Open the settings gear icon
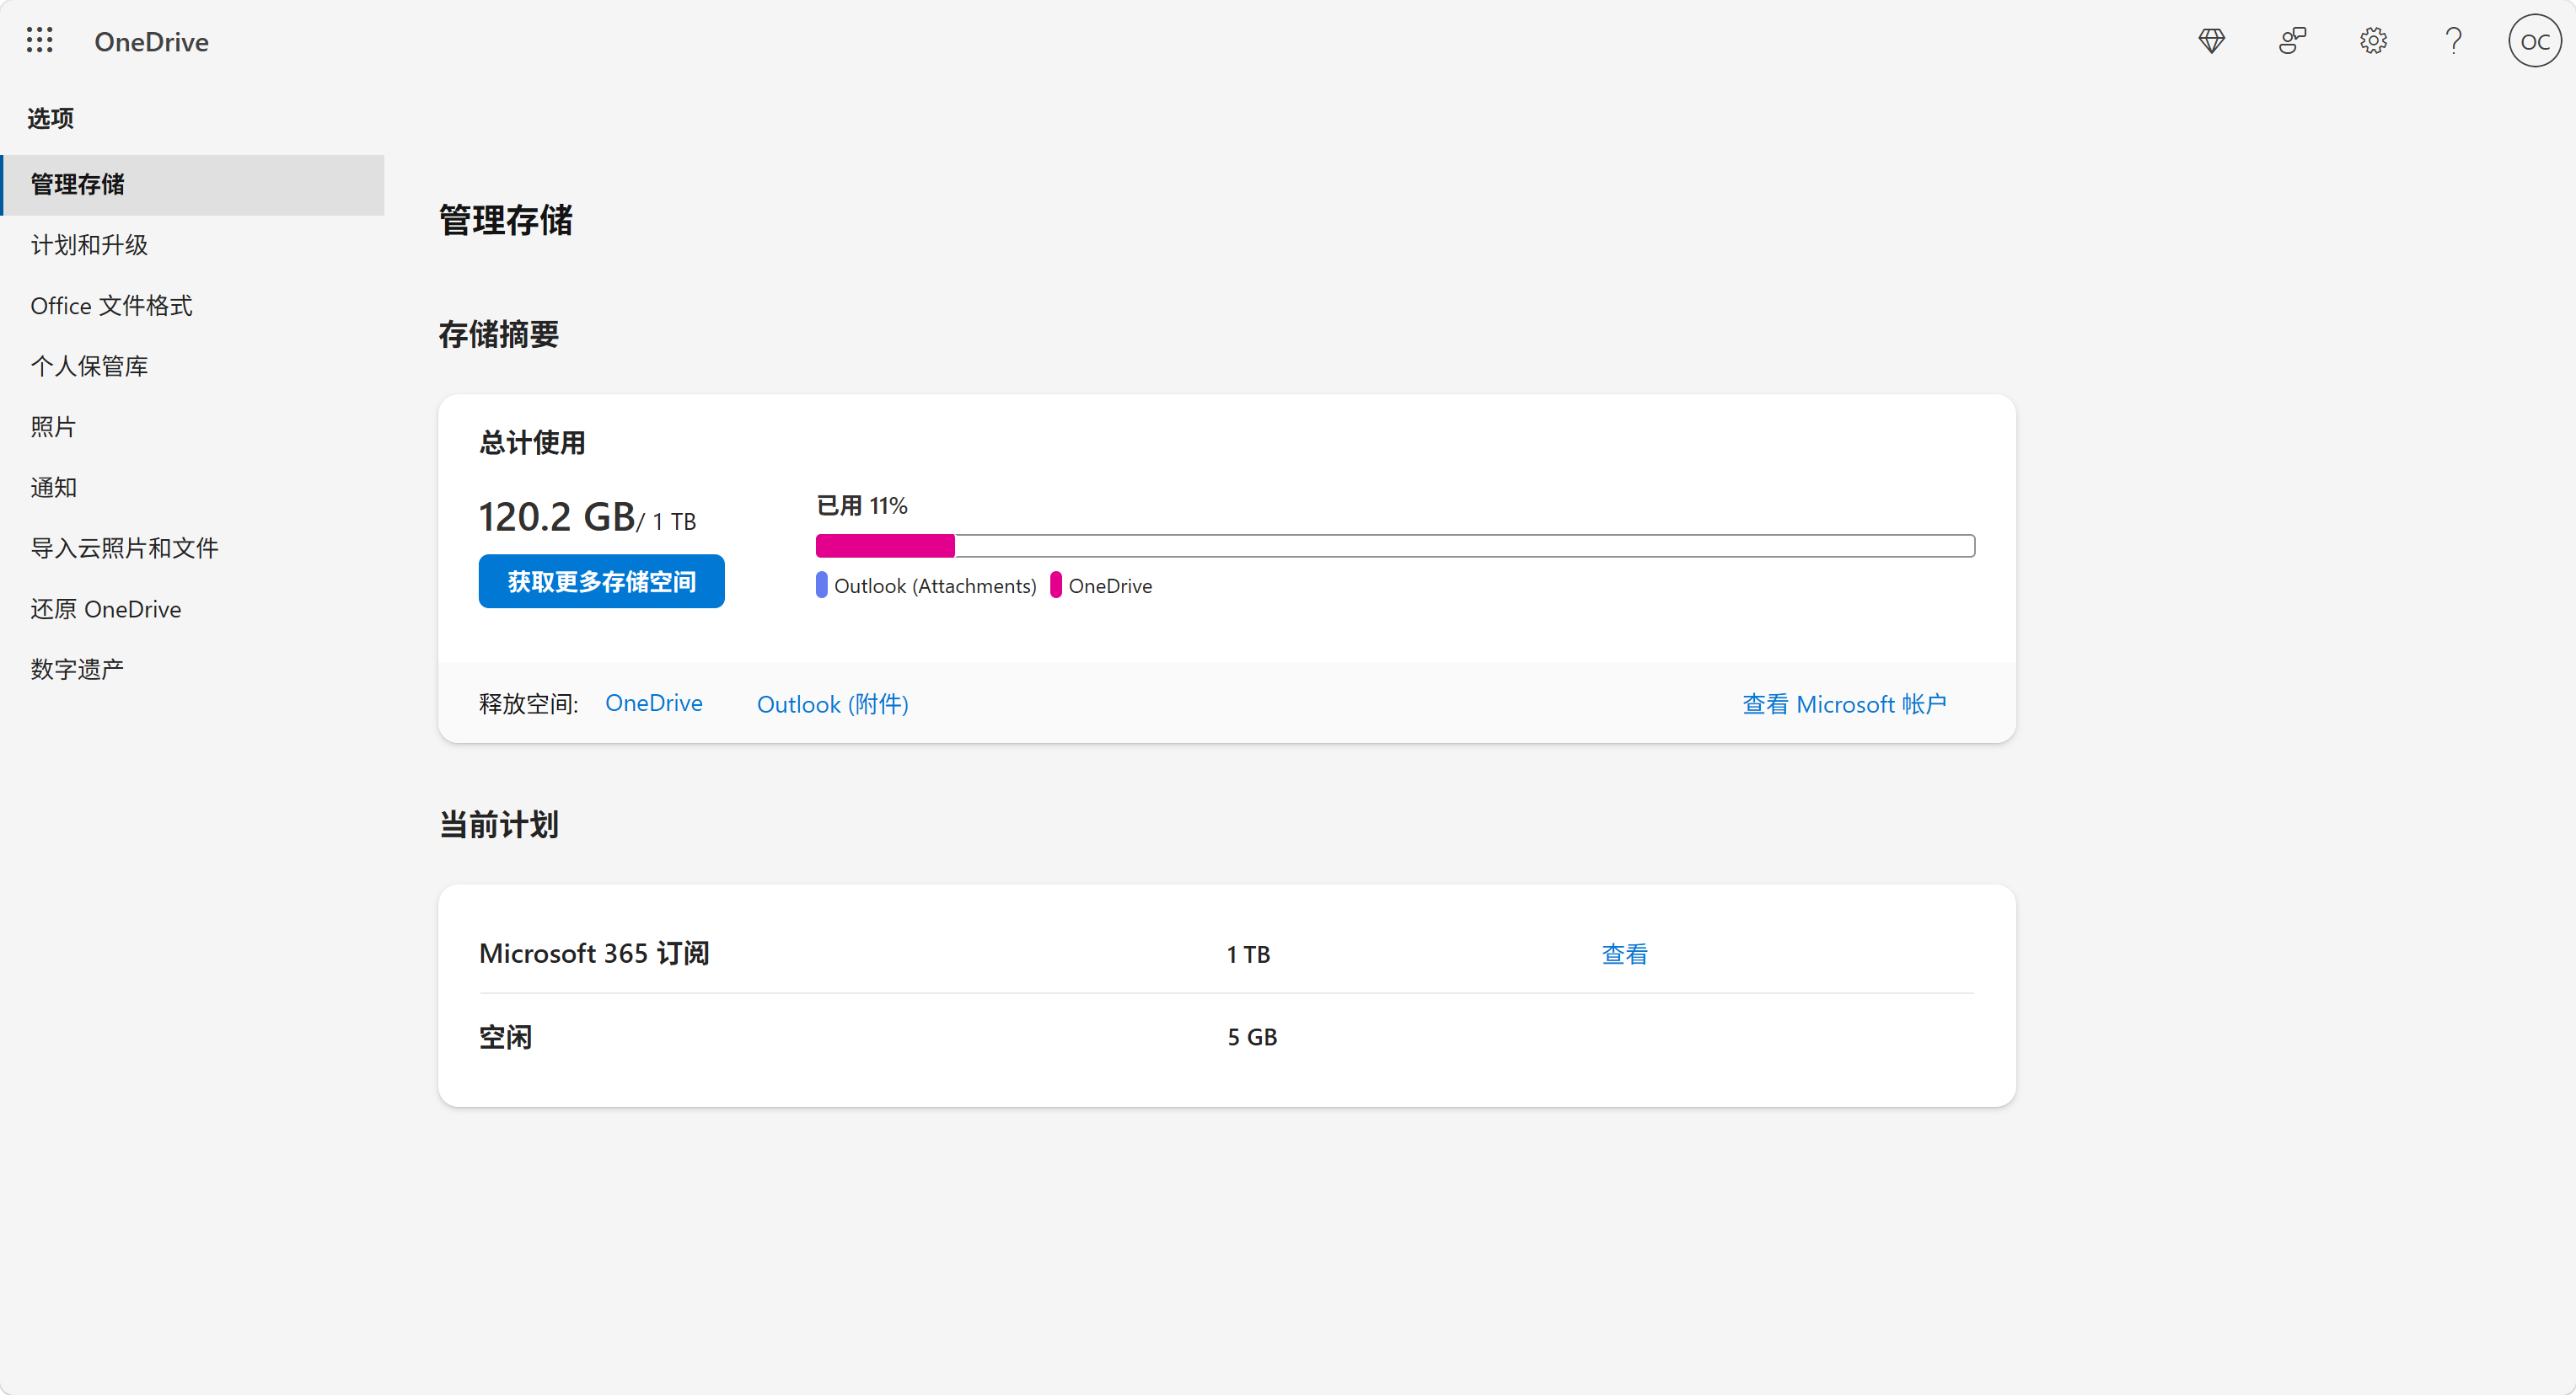Image resolution: width=2576 pixels, height=1395 pixels. coord(2373,41)
